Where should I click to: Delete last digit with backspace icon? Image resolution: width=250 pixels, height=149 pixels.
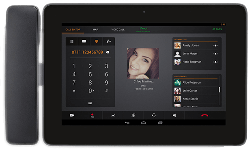coord(108,52)
